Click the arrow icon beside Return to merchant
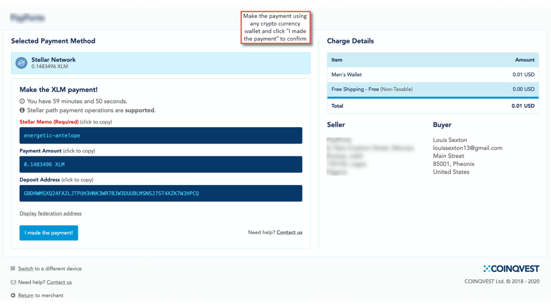This screenshot has height=307, width=551. pos(13,295)
